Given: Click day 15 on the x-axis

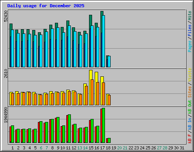Looking at the screenshot, I should tap(91, 148).
